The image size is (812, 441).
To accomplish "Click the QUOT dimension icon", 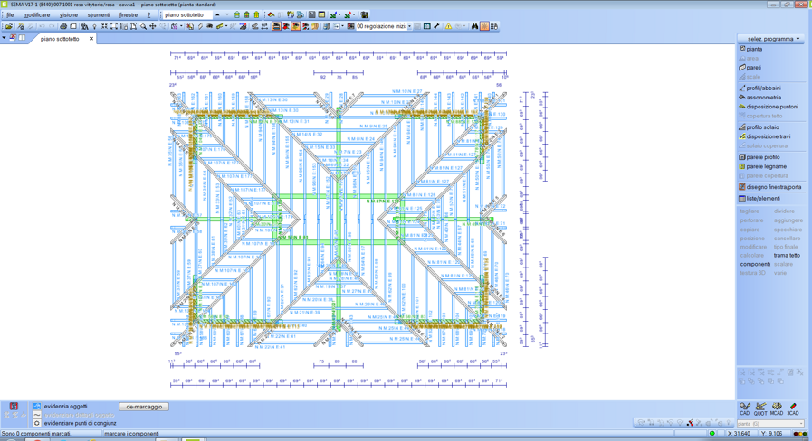I will (x=760, y=408).
